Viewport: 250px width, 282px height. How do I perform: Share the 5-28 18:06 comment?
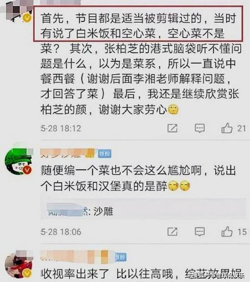pyautogui.click(x=172, y=232)
